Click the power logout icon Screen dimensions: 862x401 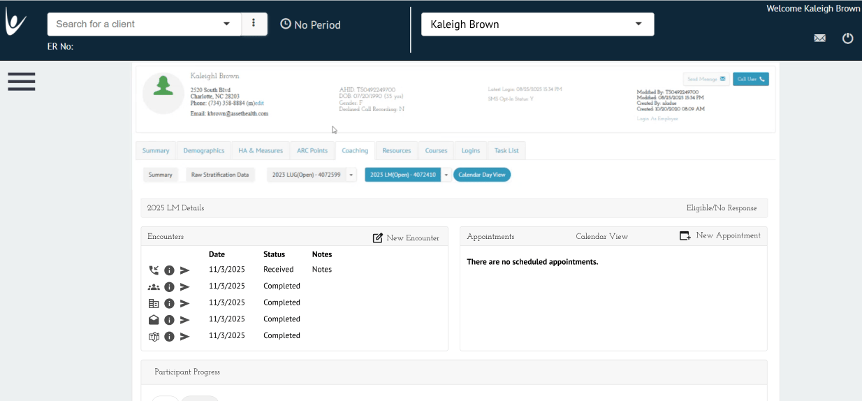[848, 38]
